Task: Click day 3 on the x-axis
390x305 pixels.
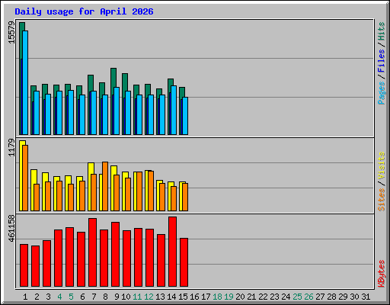Action: pos(48,297)
